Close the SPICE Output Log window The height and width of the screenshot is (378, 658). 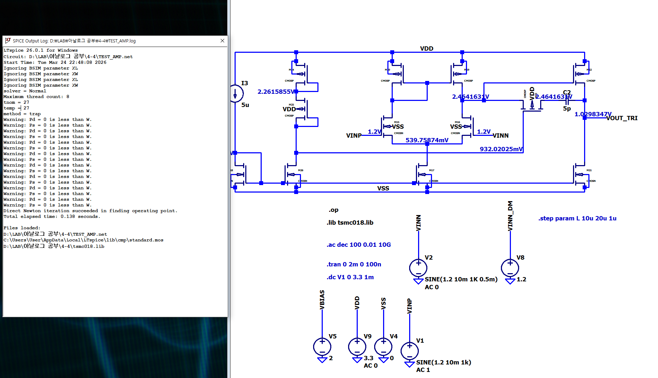click(x=222, y=41)
